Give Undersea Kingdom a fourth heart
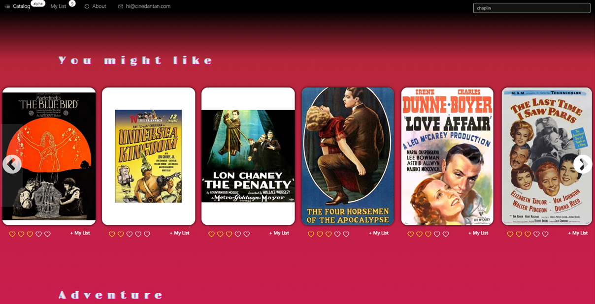The width and height of the screenshot is (595, 304). (138, 234)
